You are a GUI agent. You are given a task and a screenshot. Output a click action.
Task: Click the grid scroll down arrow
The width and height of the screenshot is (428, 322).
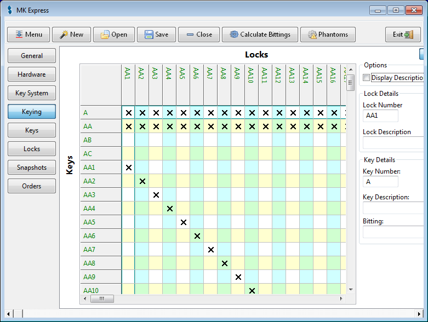point(351,290)
